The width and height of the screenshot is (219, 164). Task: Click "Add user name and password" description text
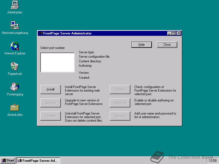pyautogui.click(x=155, y=115)
